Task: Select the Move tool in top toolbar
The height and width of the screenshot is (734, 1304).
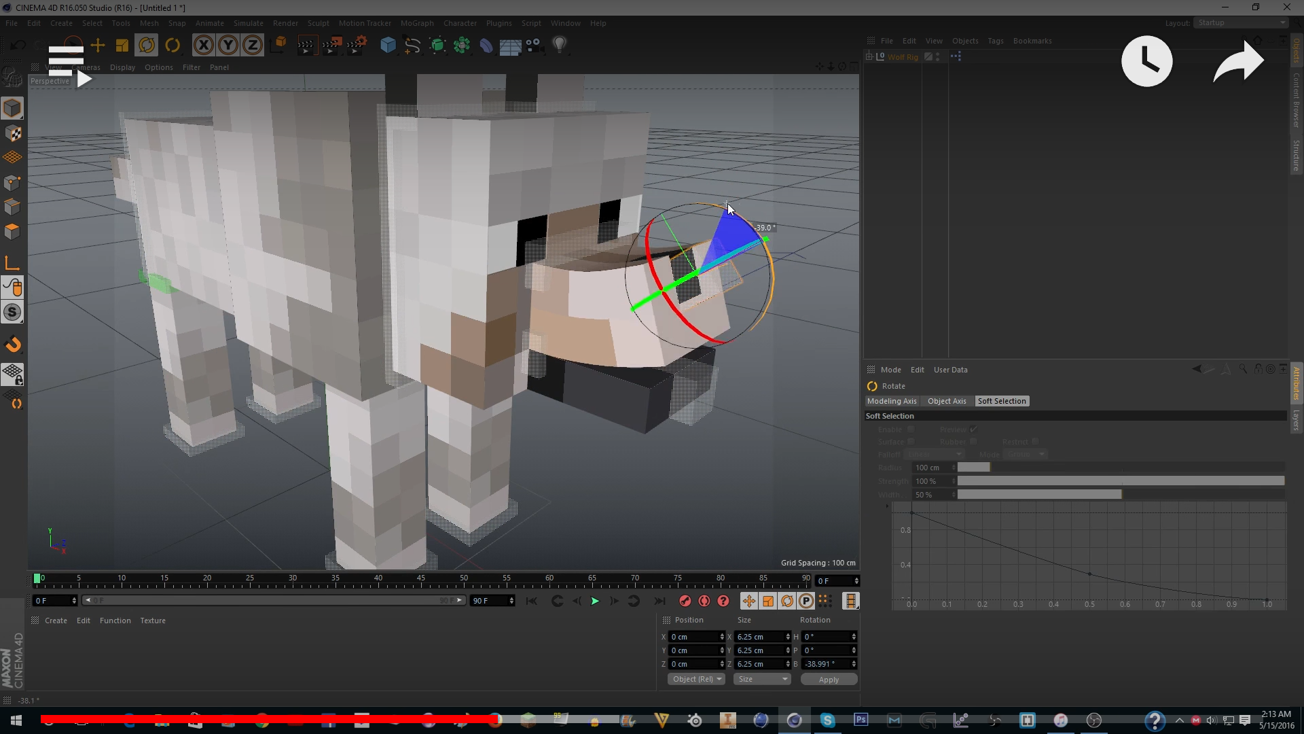Action: click(98, 46)
